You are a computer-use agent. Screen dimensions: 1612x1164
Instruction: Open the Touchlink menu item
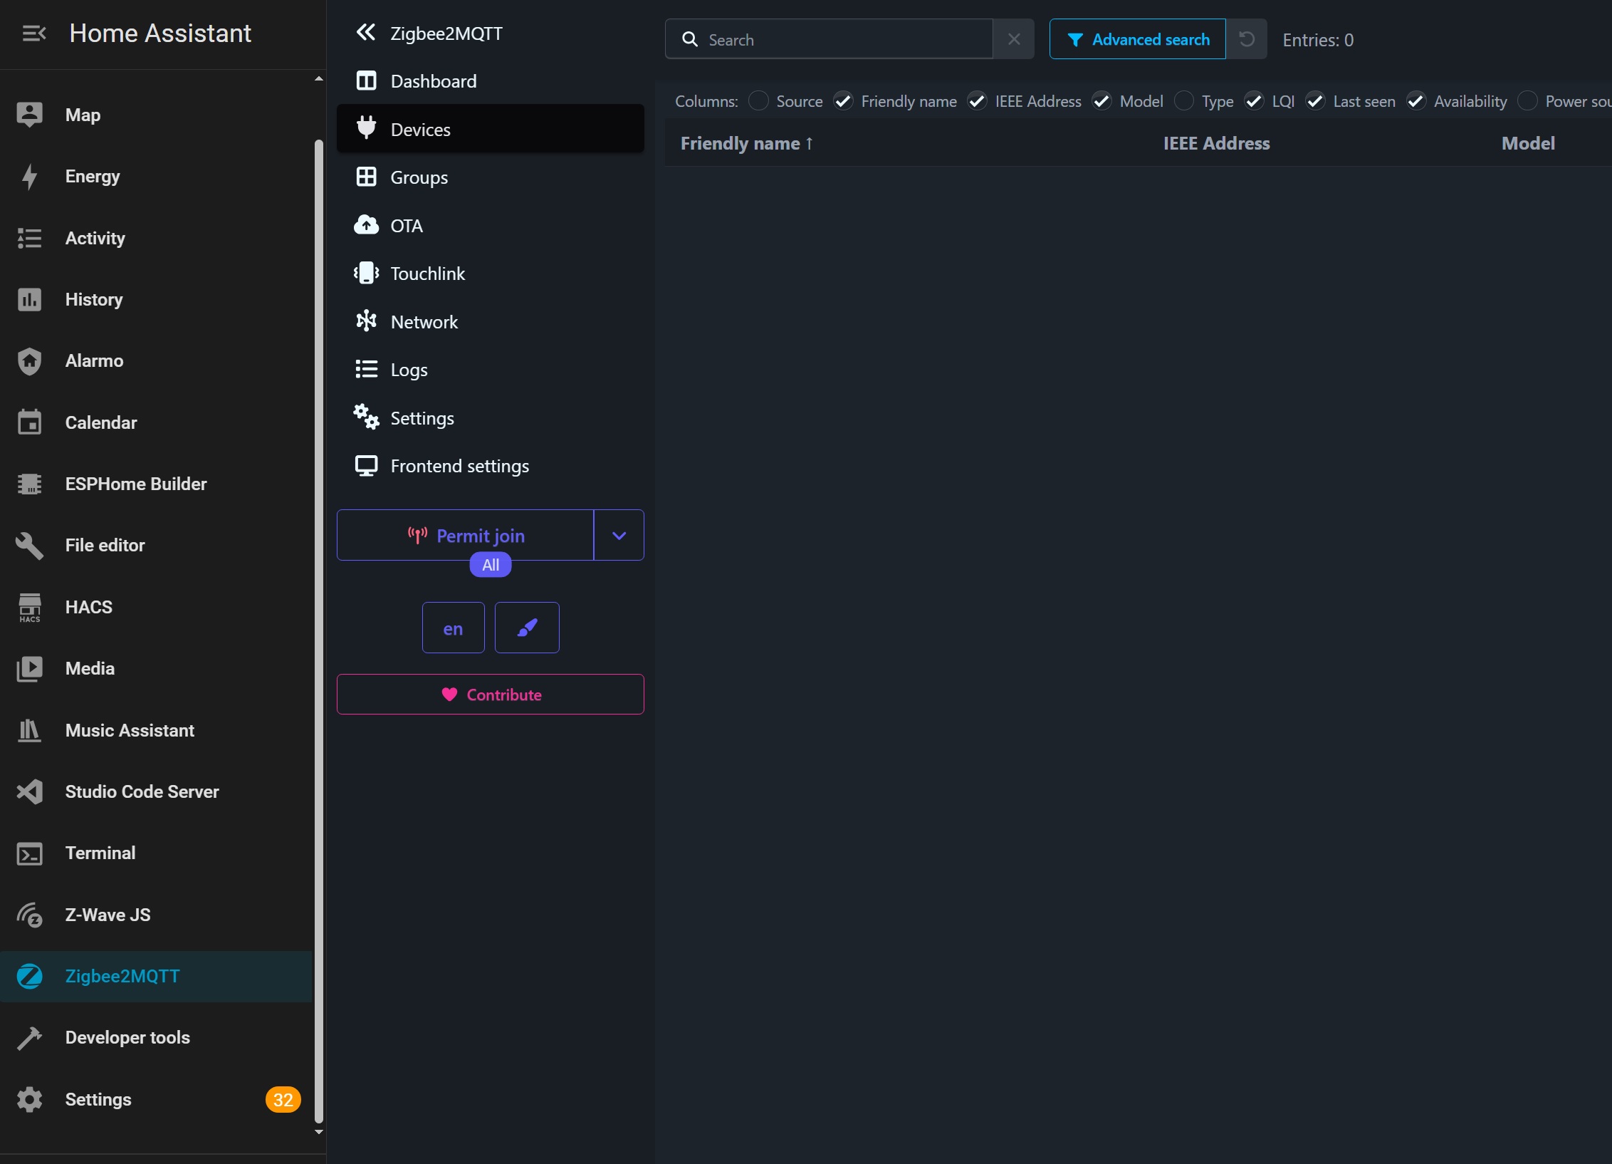427,274
